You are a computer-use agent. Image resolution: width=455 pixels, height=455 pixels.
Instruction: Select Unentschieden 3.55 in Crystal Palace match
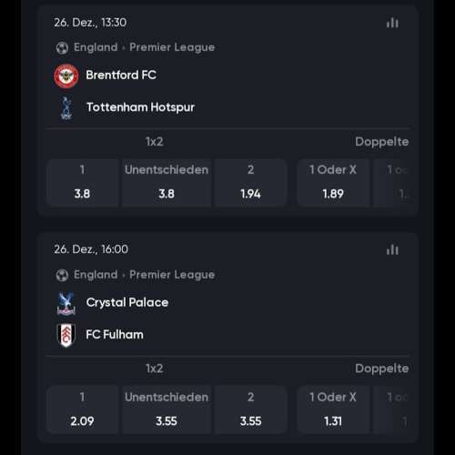167,409
